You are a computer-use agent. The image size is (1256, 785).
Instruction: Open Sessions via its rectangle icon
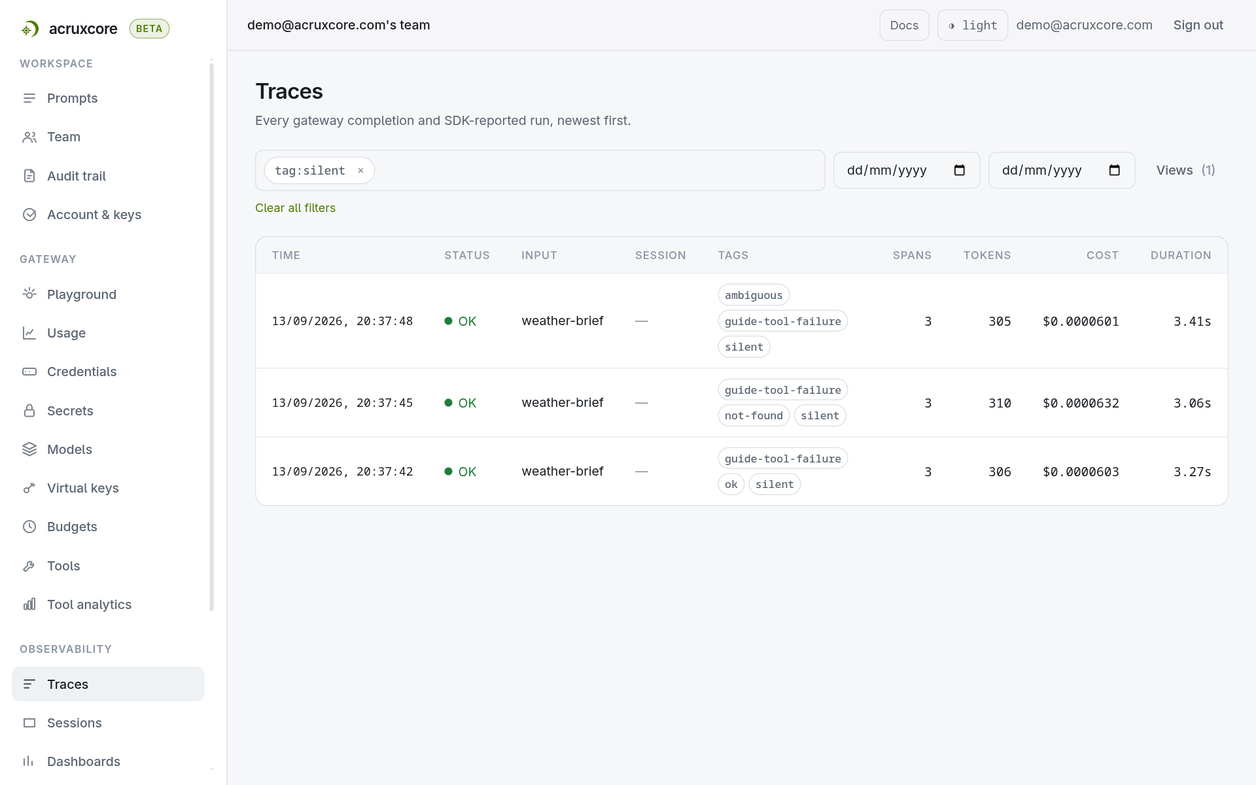pos(29,723)
